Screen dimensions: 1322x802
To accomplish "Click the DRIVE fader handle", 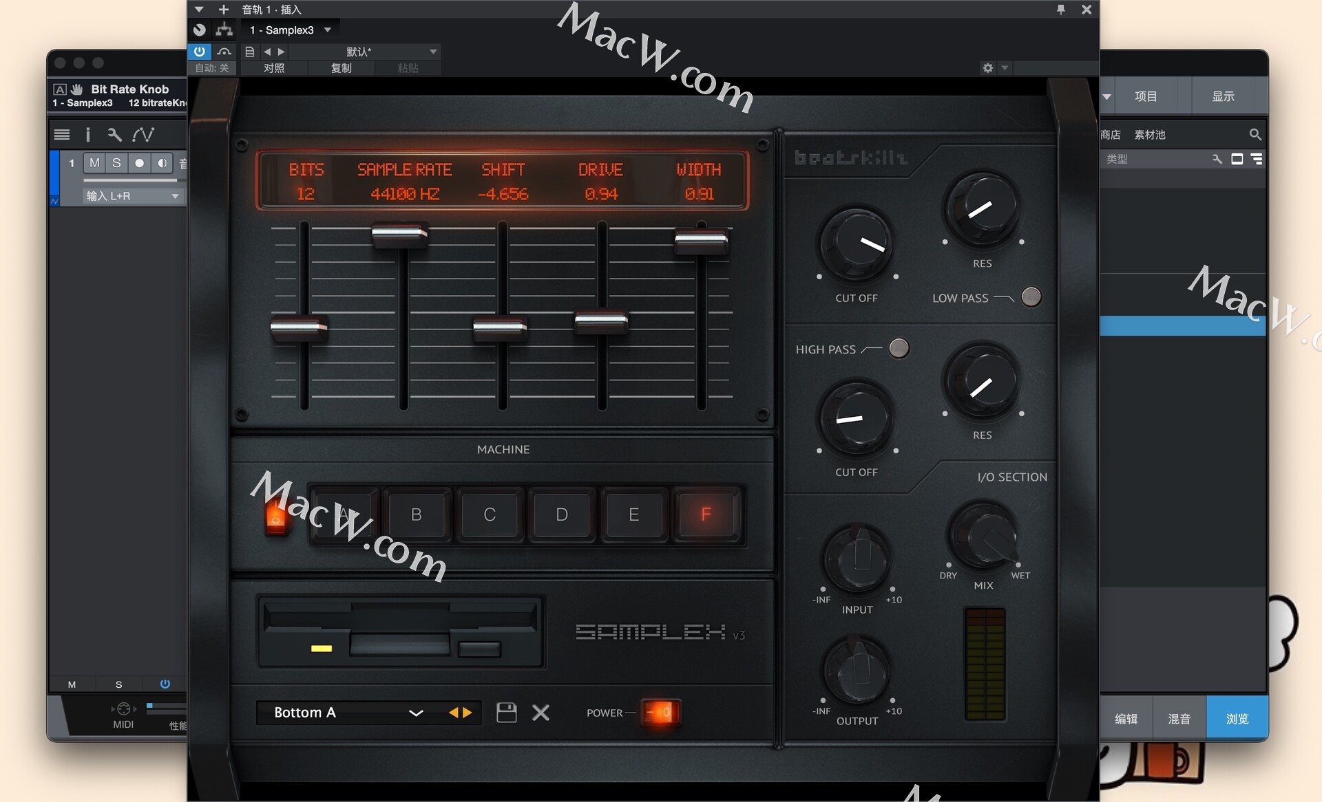I will click(601, 321).
